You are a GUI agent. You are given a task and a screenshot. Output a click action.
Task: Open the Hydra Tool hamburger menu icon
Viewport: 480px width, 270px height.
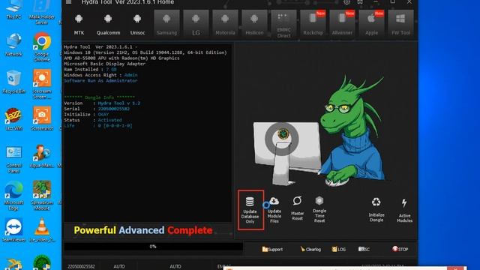(x=68, y=1)
